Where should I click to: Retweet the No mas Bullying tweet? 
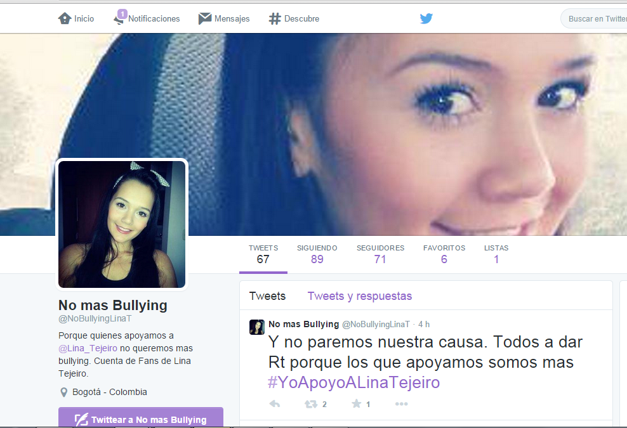click(x=311, y=404)
